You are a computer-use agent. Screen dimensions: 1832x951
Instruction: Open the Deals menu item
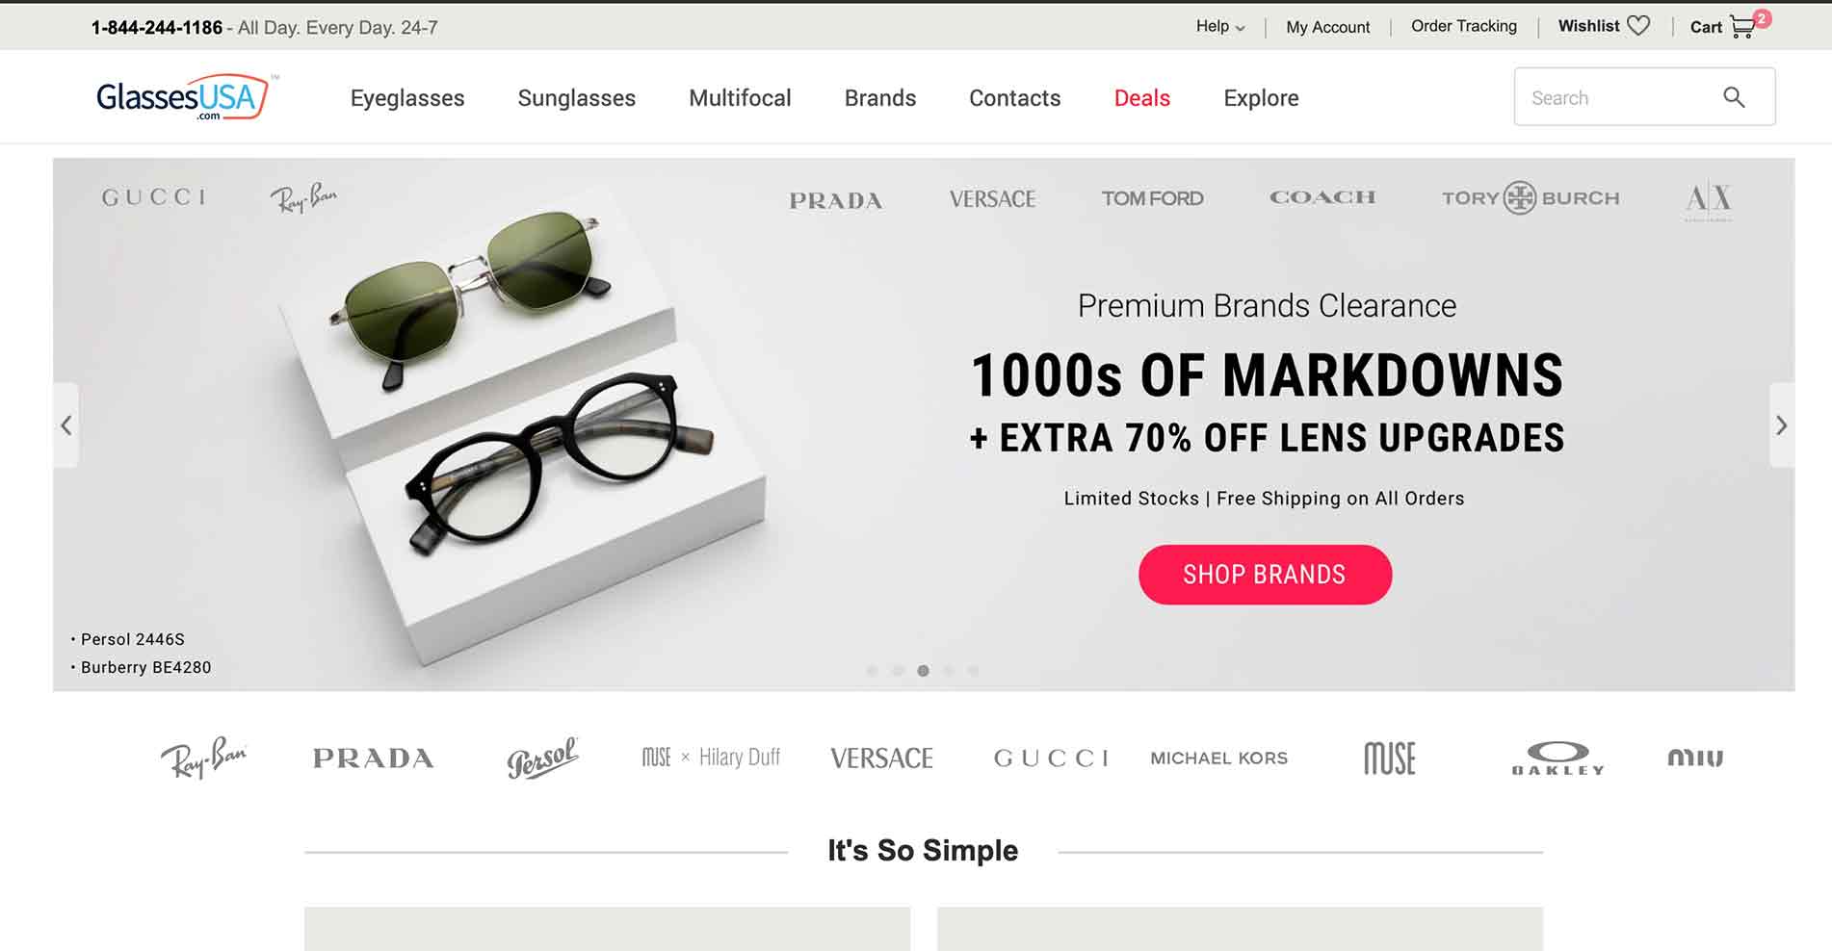1141,98
